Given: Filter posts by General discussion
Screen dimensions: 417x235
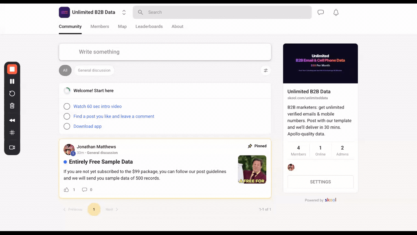Looking at the screenshot, I should click(94, 70).
